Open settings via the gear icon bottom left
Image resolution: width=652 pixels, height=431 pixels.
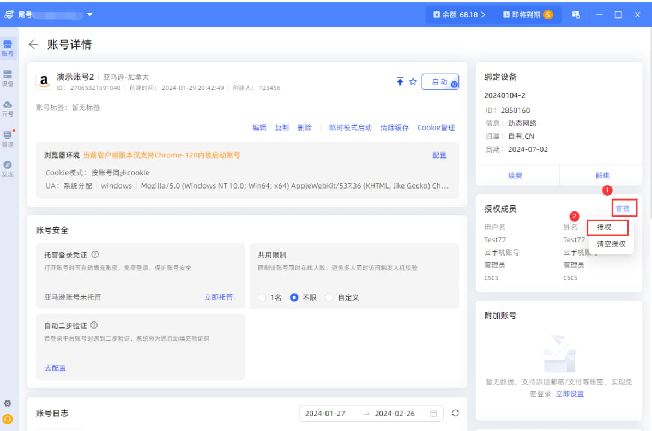8,403
